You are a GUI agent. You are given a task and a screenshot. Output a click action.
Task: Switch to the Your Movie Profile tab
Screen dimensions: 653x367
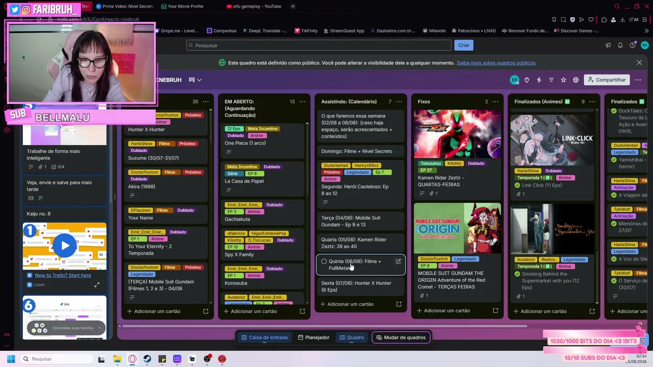click(x=182, y=6)
